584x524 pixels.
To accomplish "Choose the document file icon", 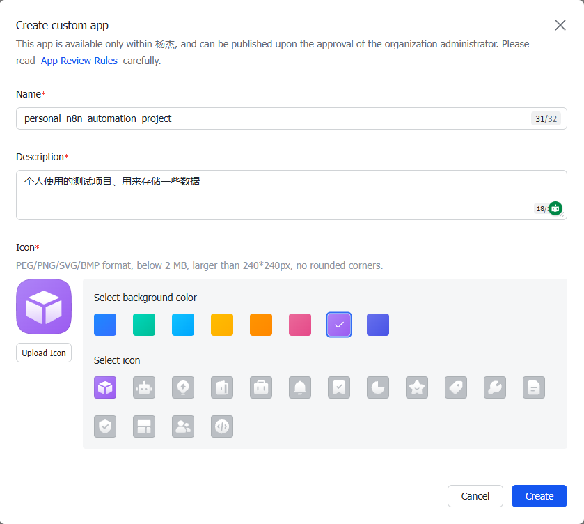I will (x=534, y=387).
